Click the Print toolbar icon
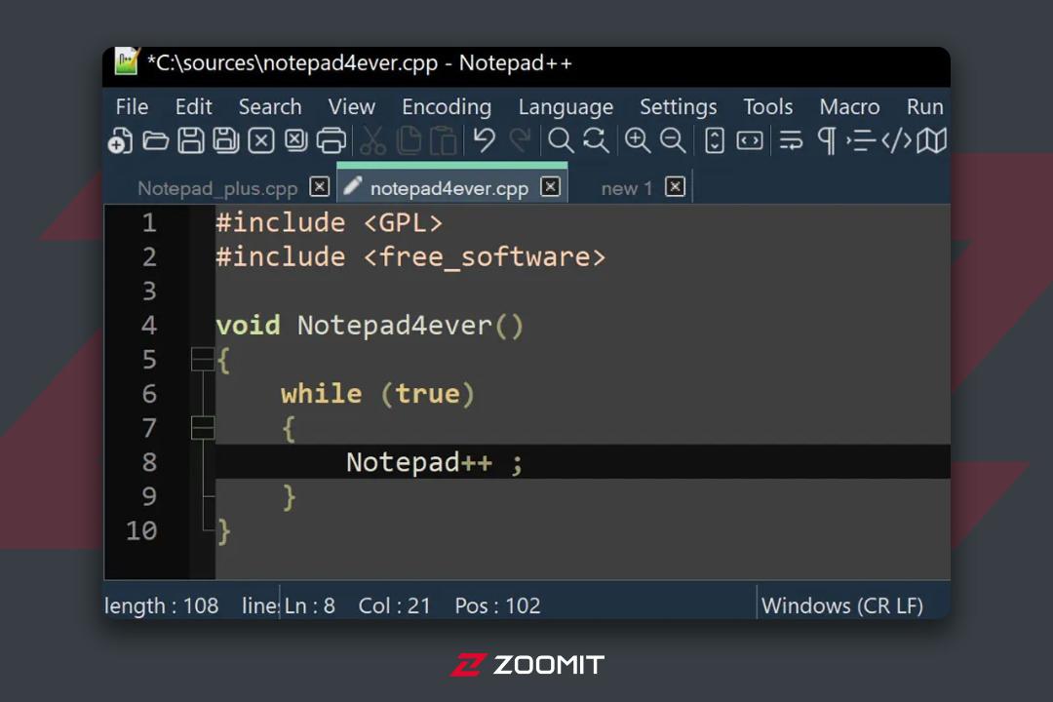This screenshot has height=702, width=1053. pos(331,141)
